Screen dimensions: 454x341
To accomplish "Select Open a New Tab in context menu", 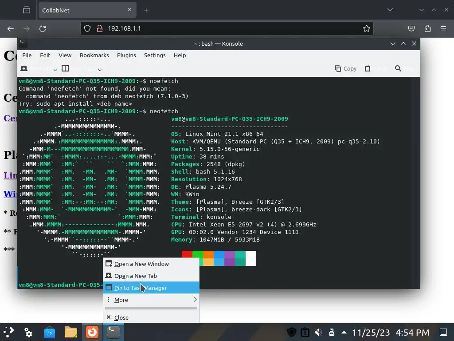I will pos(151,276).
